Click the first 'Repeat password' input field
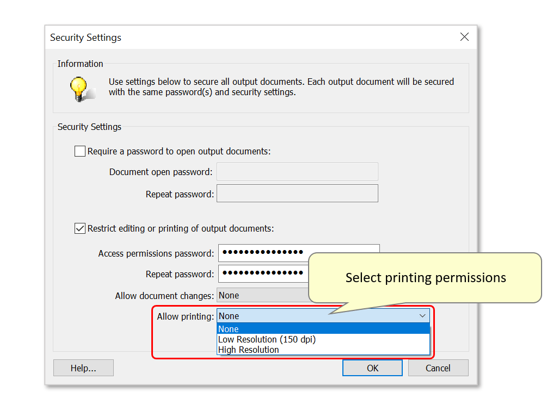The width and height of the screenshot is (553, 411). pos(297,193)
